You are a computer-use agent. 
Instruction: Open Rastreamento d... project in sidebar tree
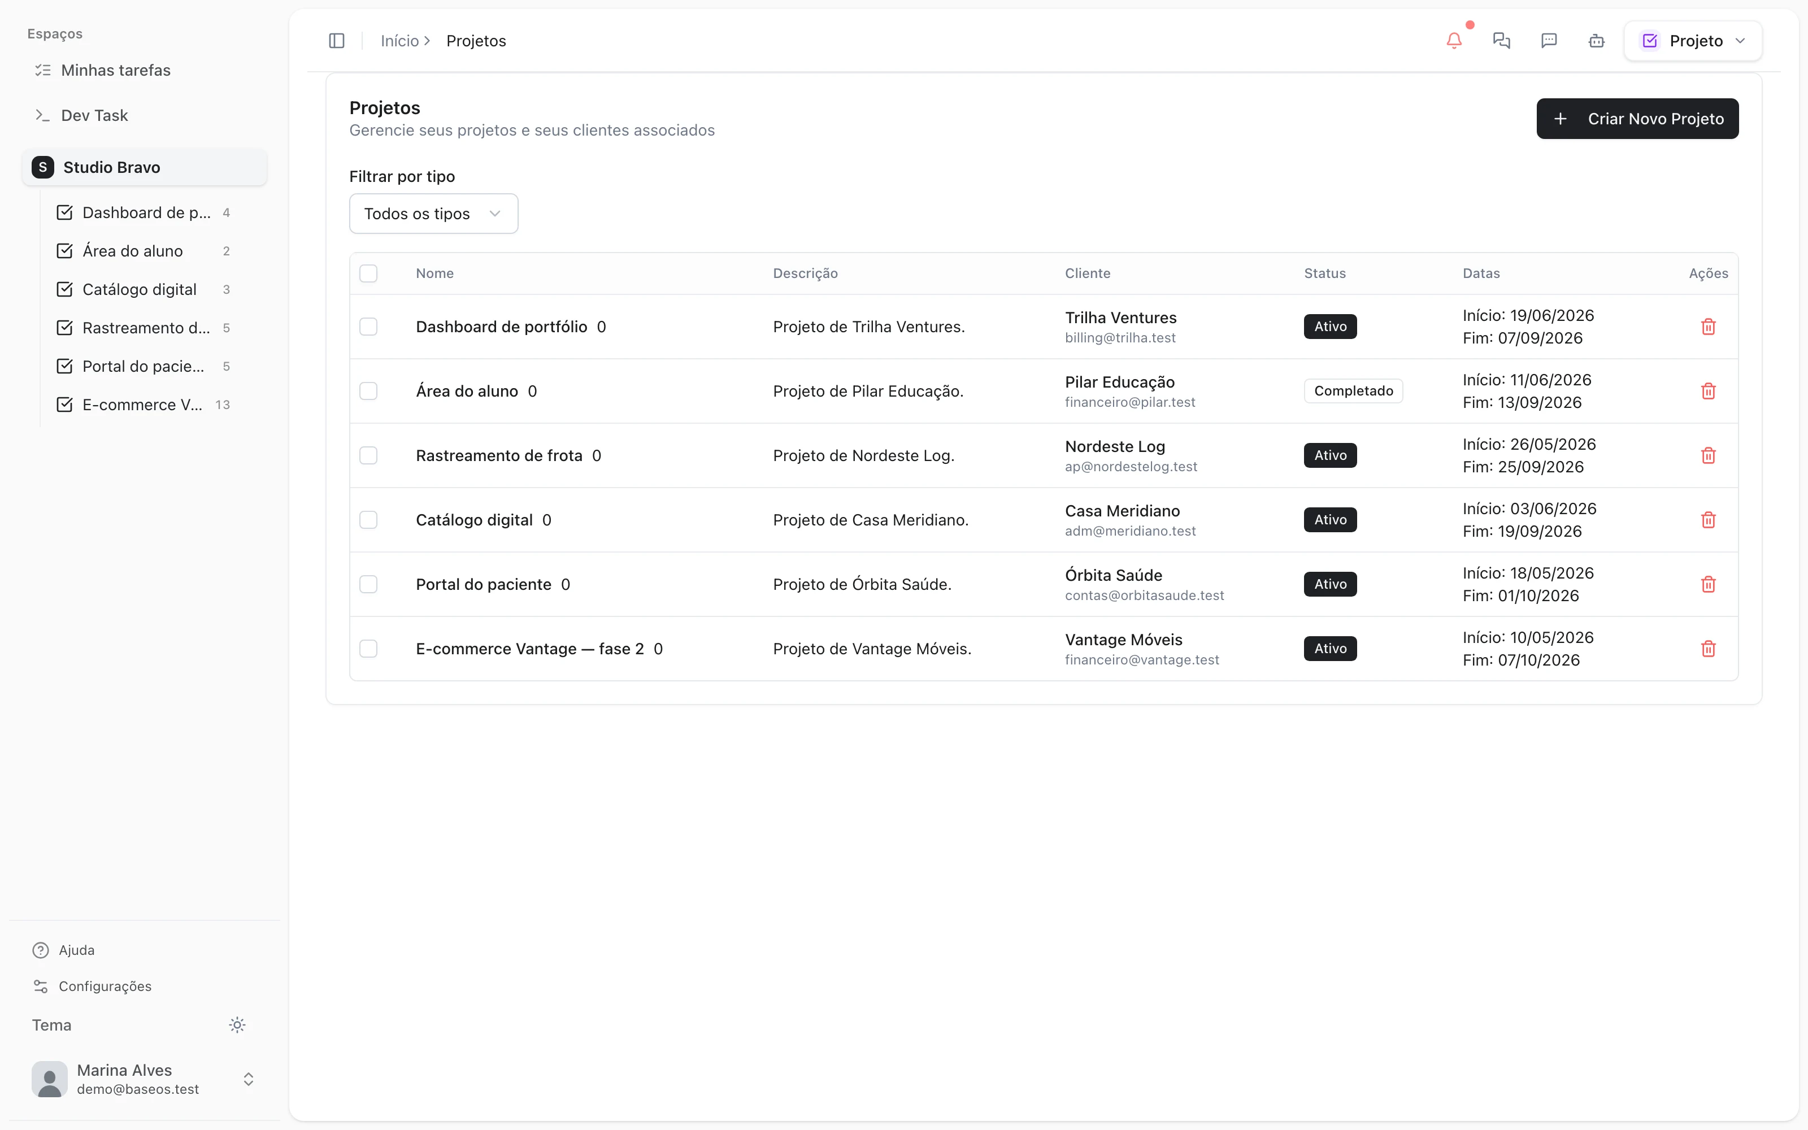tap(145, 327)
